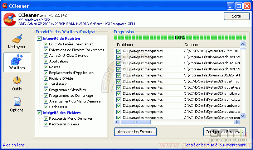Toggle Programmes au Démarrage checkbox
Viewport: 253px width, 150px height.
[x=46, y=96]
